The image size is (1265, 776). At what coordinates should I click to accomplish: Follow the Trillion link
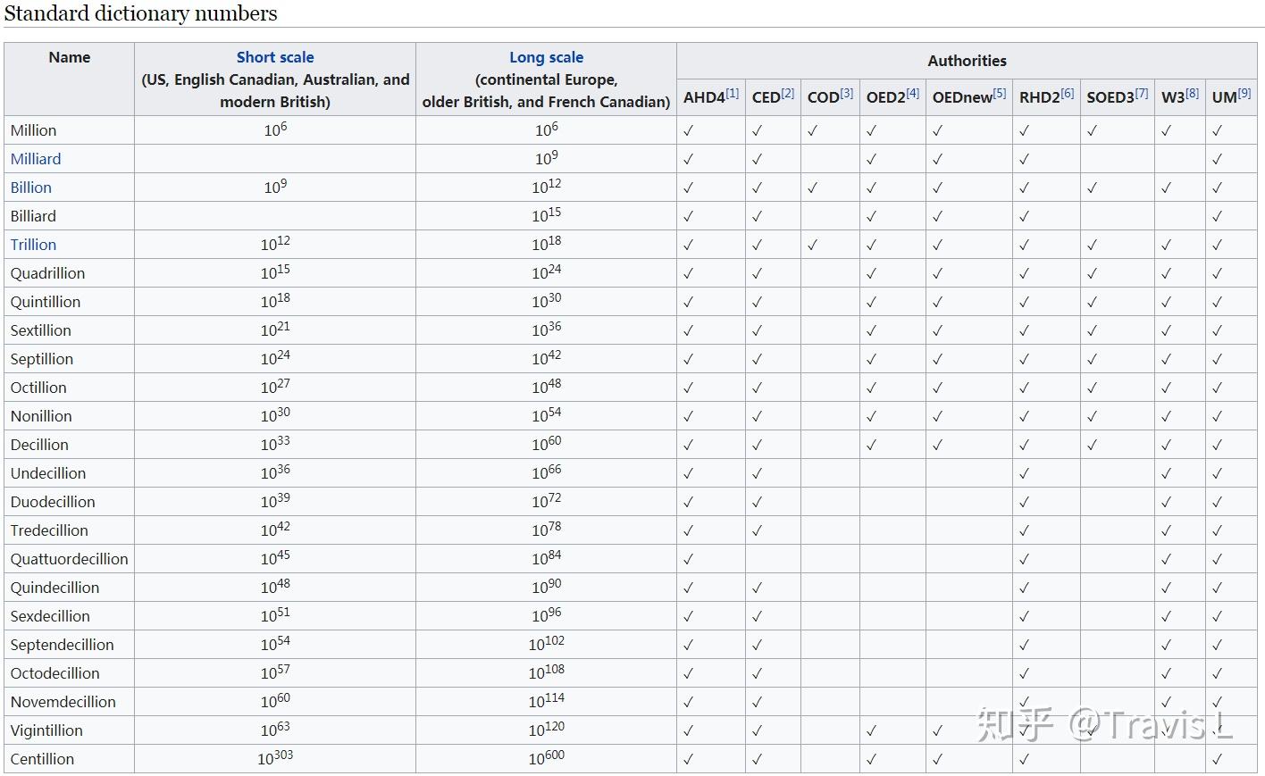click(x=33, y=245)
